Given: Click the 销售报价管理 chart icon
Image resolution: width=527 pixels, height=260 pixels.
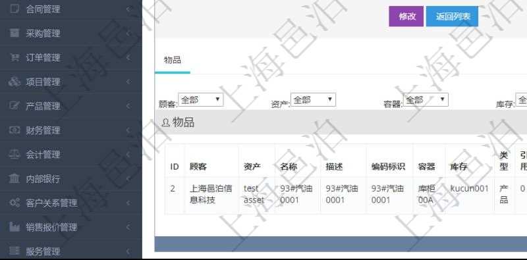Looking at the screenshot, I should click(x=14, y=226).
